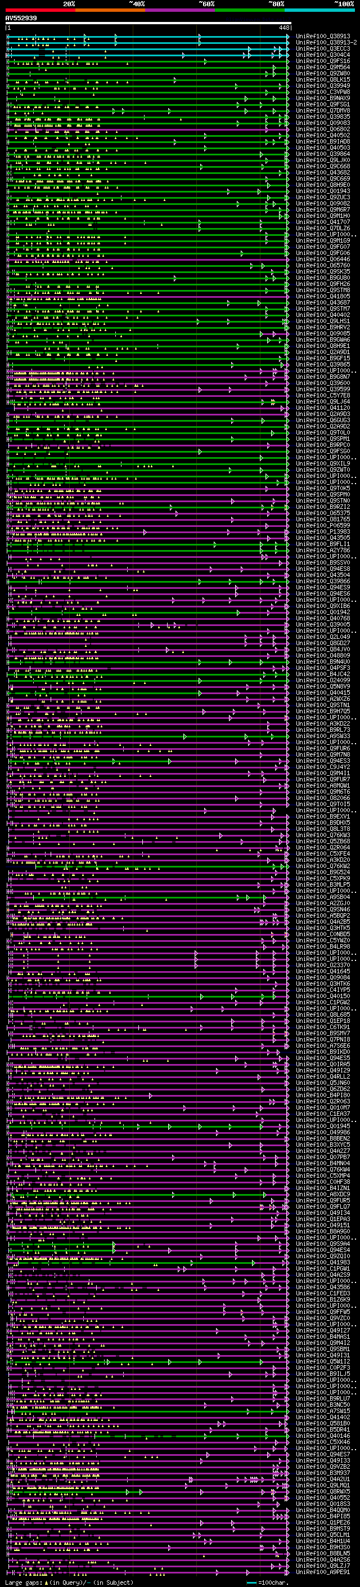Open hit UniRef100_Q38913
Screen dimensions: 360x1587
pos(323,37)
